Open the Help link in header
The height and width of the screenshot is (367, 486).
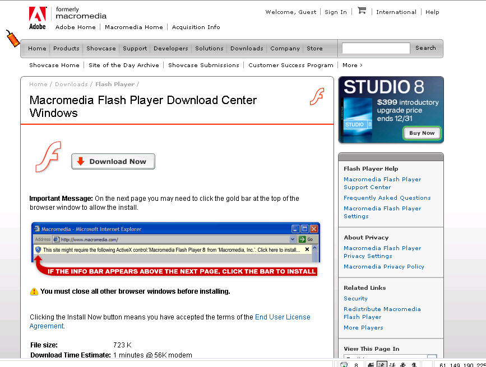[x=432, y=12]
